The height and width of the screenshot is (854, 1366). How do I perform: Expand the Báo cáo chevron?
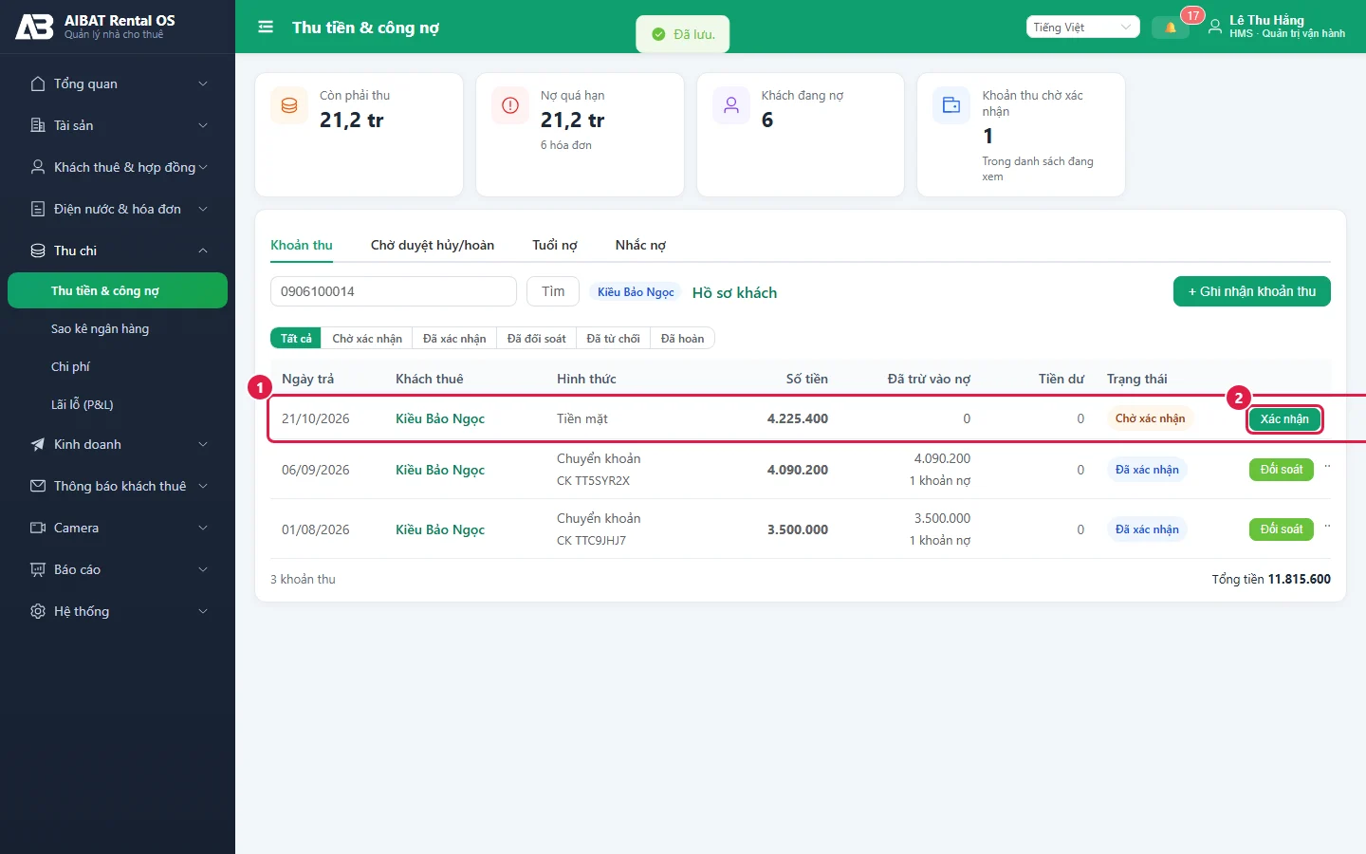(203, 569)
